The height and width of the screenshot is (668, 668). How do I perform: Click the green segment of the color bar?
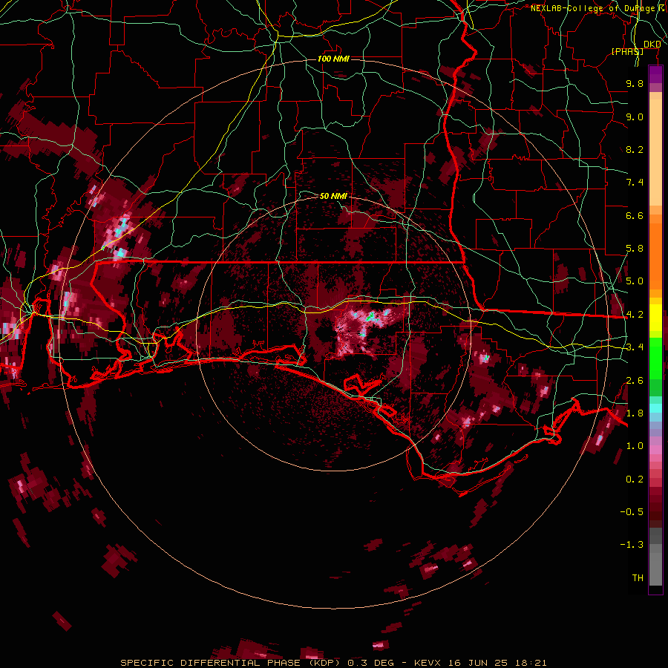[655, 367]
